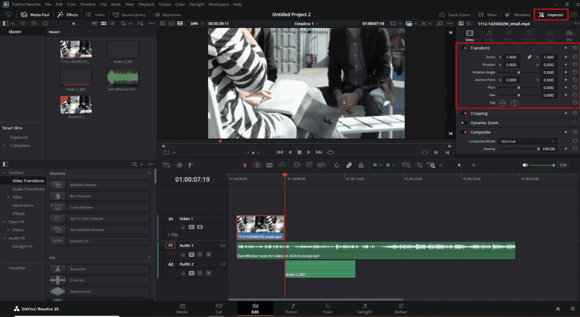Adjust the monitor volume slider
The height and width of the screenshot is (317, 580).
[542, 165]
